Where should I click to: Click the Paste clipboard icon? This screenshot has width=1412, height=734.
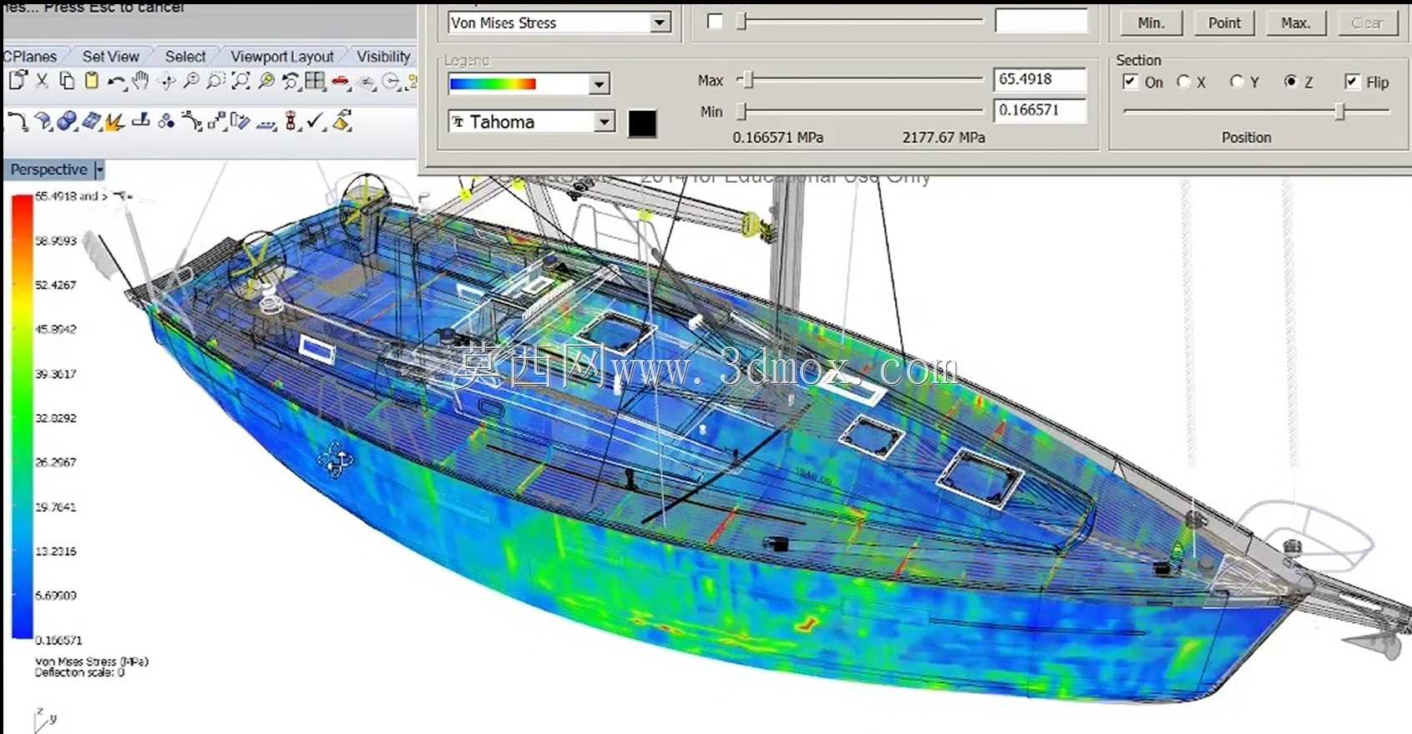point(91,81)
